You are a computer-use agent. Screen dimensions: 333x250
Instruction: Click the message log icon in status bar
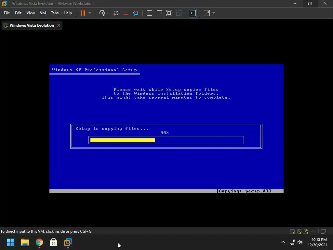(x=323, y=231)
